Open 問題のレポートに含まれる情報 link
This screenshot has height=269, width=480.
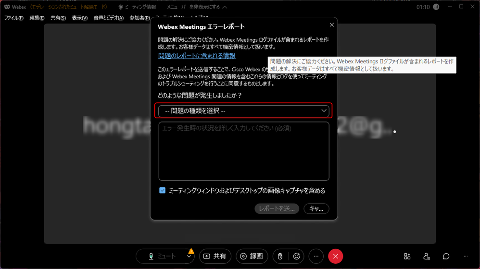197,56
